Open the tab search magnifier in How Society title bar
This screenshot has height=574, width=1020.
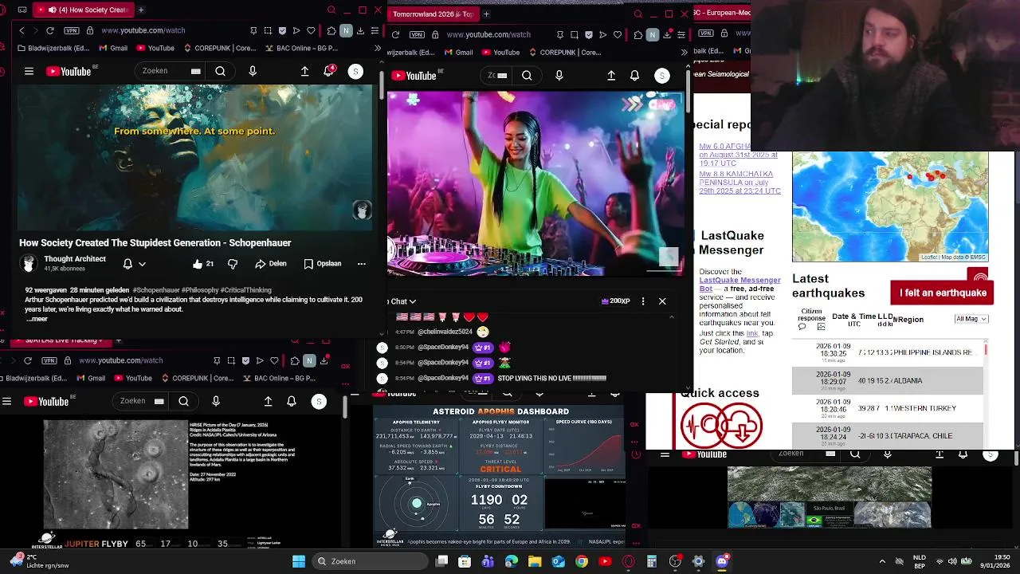(331, 10)
